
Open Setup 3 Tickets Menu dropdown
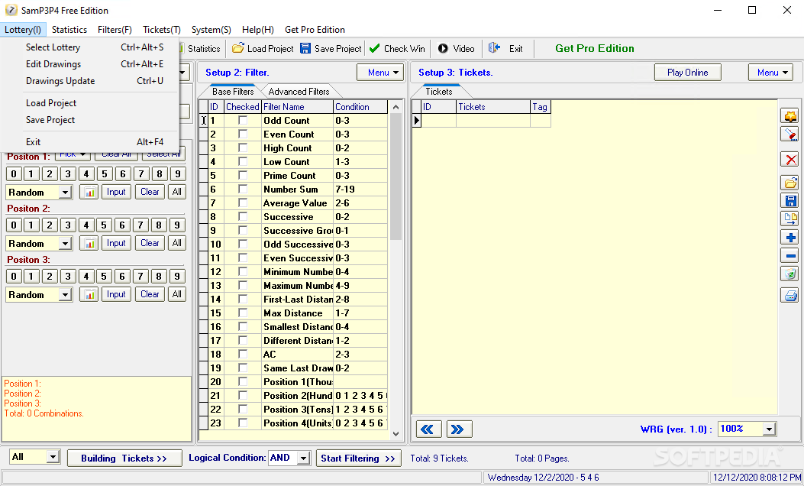tap(770, 73)
